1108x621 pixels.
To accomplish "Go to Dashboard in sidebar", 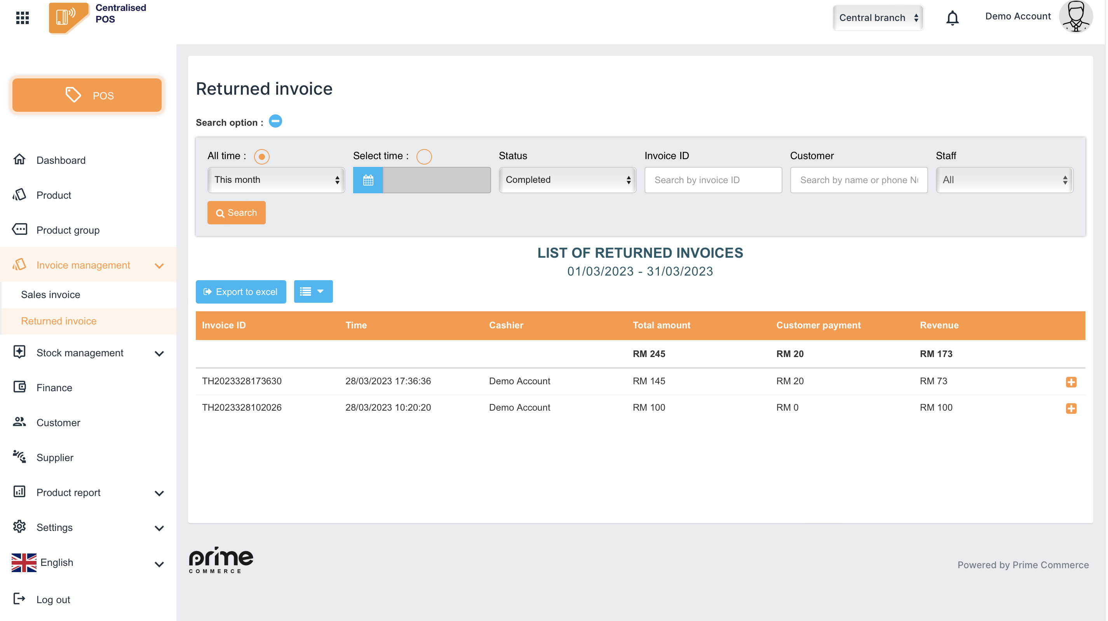I will point(61,160).
